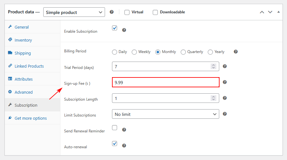Click the Shipping truck icon

tap(10, 53)
